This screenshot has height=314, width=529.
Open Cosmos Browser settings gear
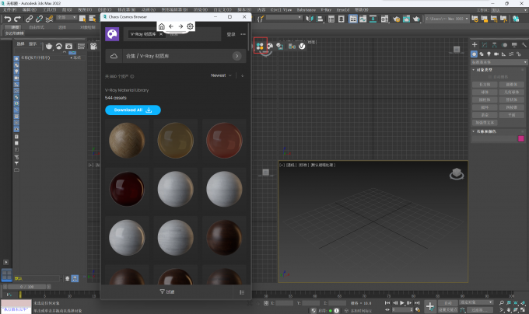pyautogui.click(x=191, y=26)
